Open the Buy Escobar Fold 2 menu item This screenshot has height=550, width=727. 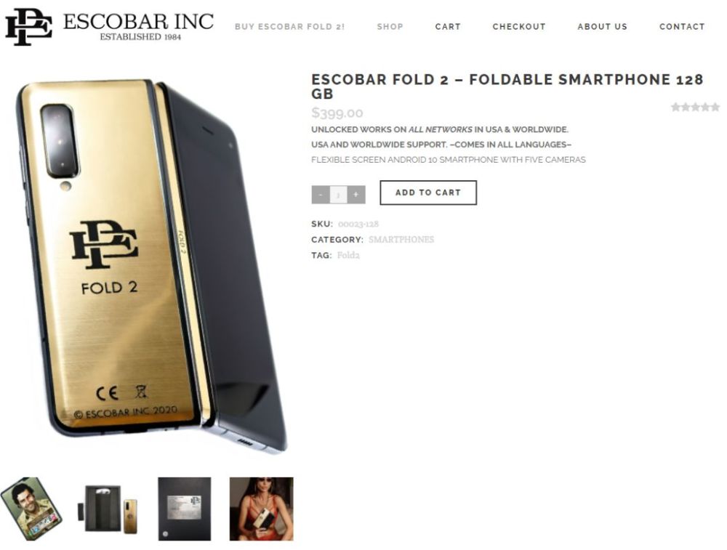point(290,27)
